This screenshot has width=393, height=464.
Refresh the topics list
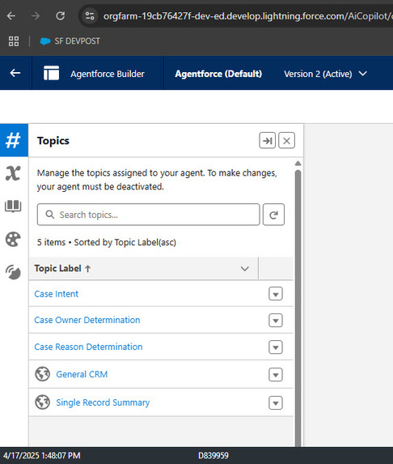273,215
